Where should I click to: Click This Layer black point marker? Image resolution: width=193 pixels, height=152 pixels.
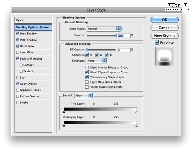(64, 112)
